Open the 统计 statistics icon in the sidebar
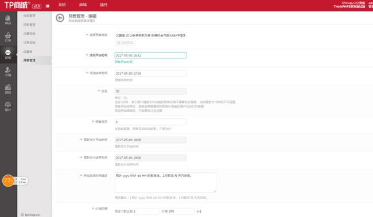373x217 pixels. coord(8,107)
